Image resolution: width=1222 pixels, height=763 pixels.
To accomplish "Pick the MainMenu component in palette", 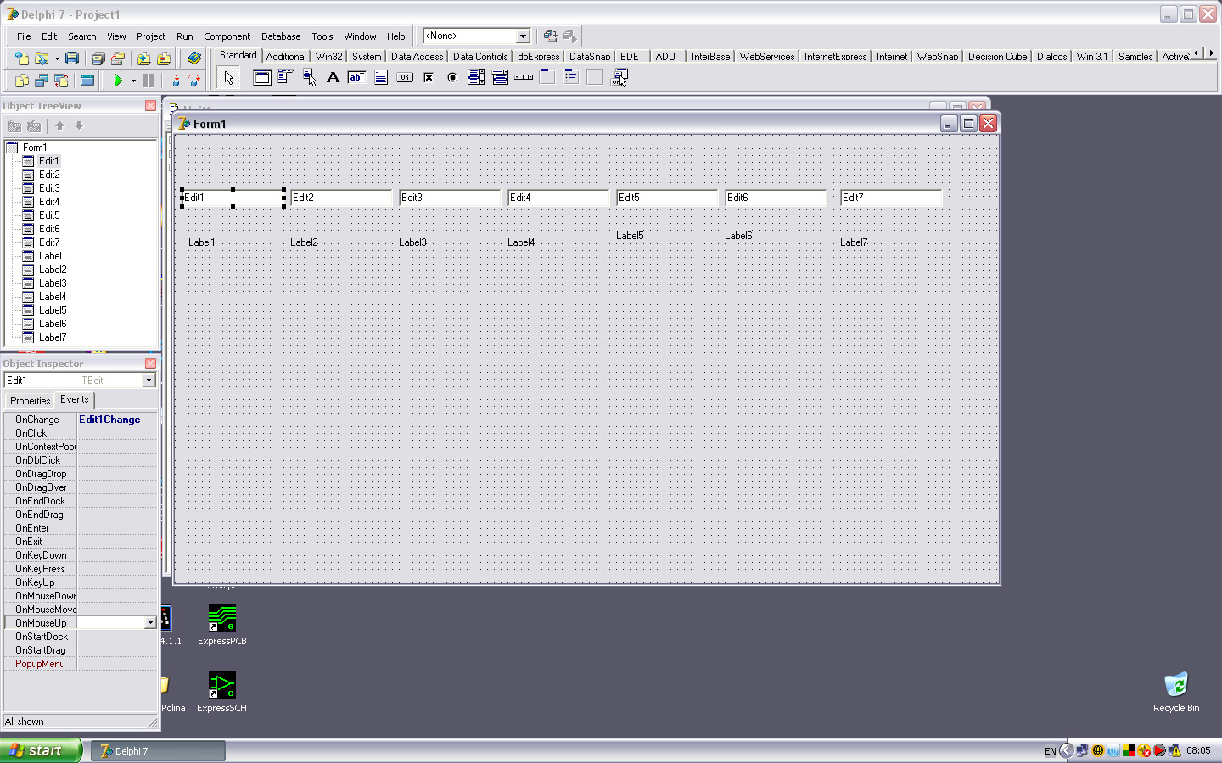I will (286, 77).
